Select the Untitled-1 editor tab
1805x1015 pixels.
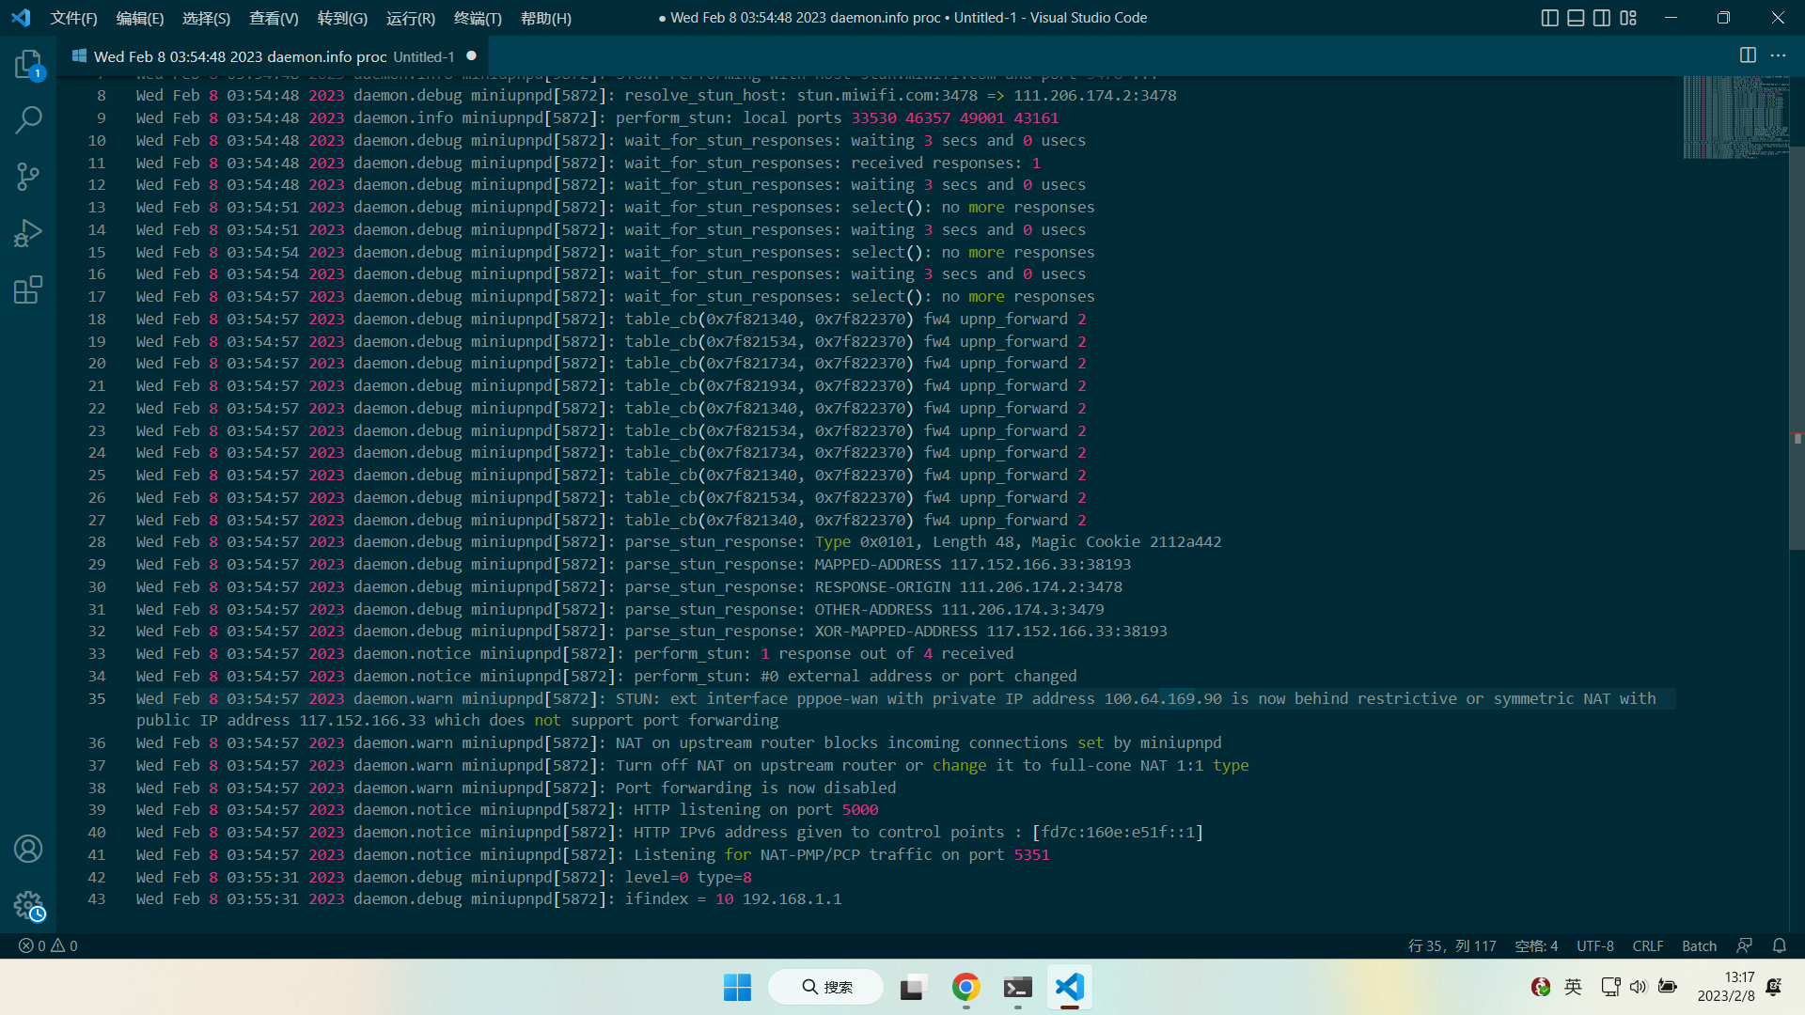point(273,56)
